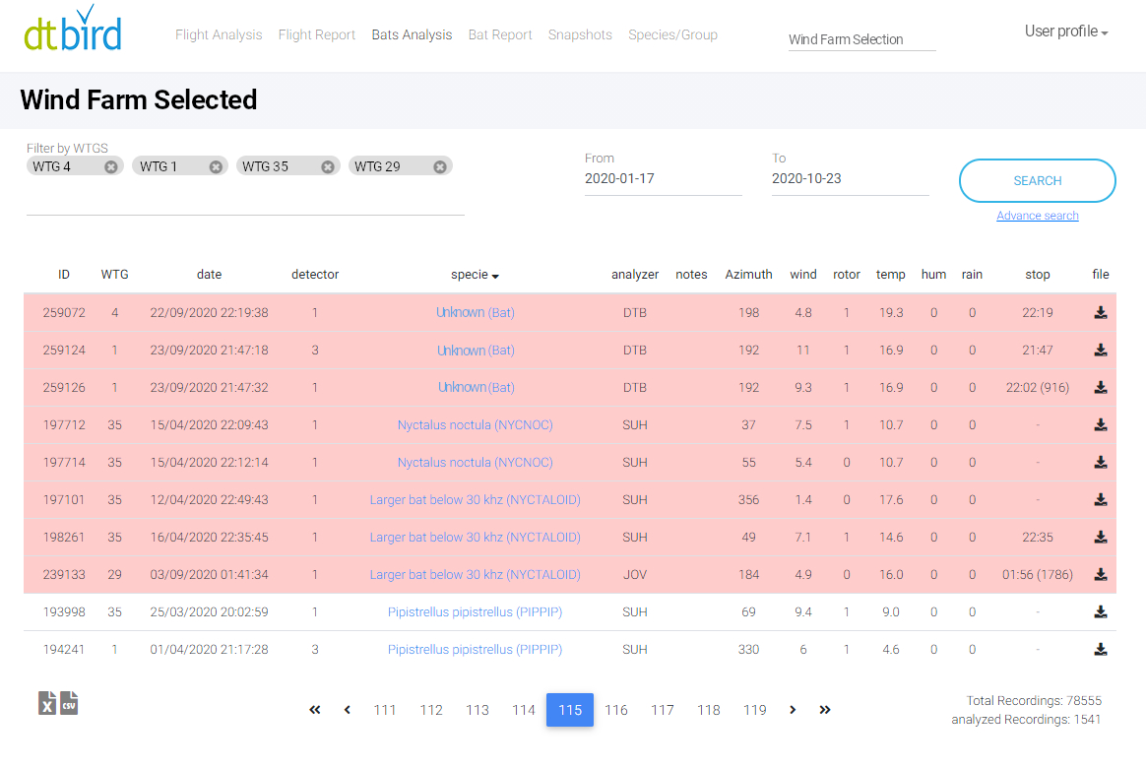Open the Wind Farm Selection field

(861, 39)
